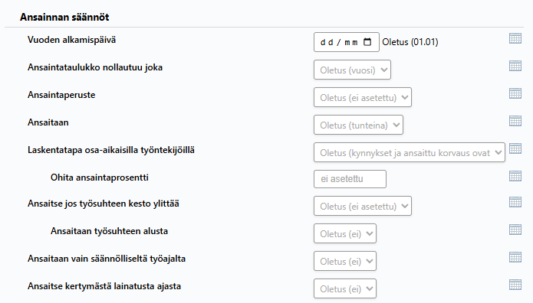Expand the Ansaintaperuste dropdown
This screenshot has width=533, height=303.
coord(363,97)
